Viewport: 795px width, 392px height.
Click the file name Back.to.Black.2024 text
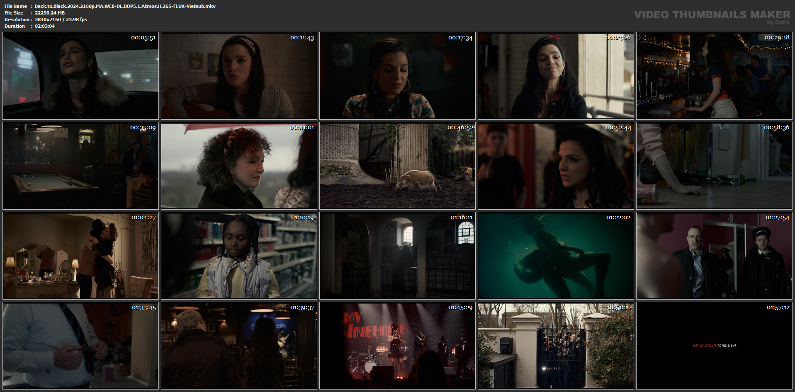125,6
